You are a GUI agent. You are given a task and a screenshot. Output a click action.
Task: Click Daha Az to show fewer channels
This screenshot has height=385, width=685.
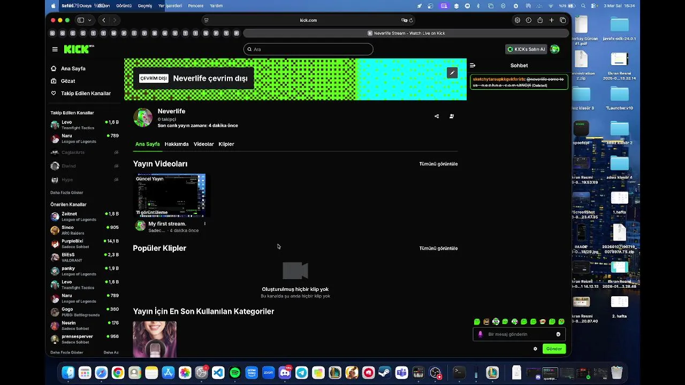click(x=111, y=353)
